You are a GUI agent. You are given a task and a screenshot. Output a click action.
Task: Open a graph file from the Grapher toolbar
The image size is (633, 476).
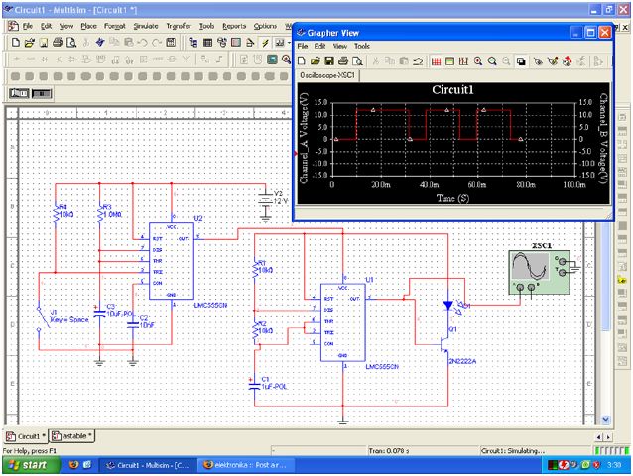315,60
